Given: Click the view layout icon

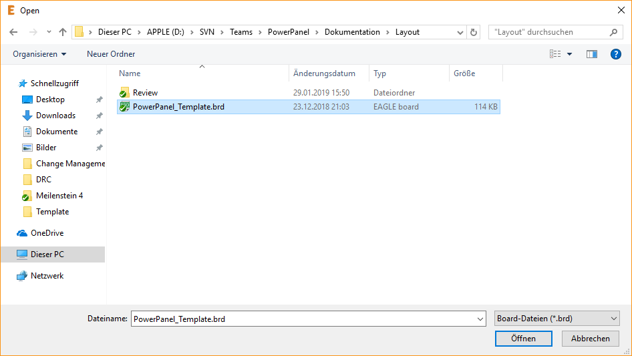Looking at the screenshot, I should pos(555,54).
